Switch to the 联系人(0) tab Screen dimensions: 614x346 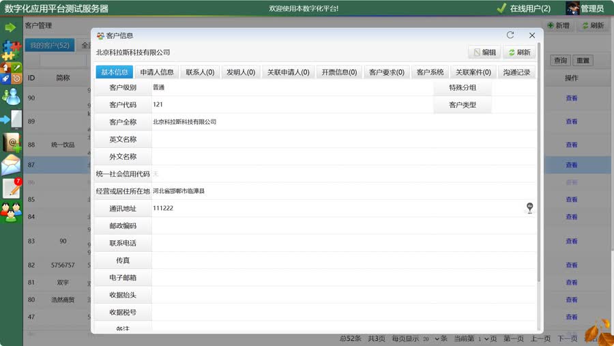point(200,72)
